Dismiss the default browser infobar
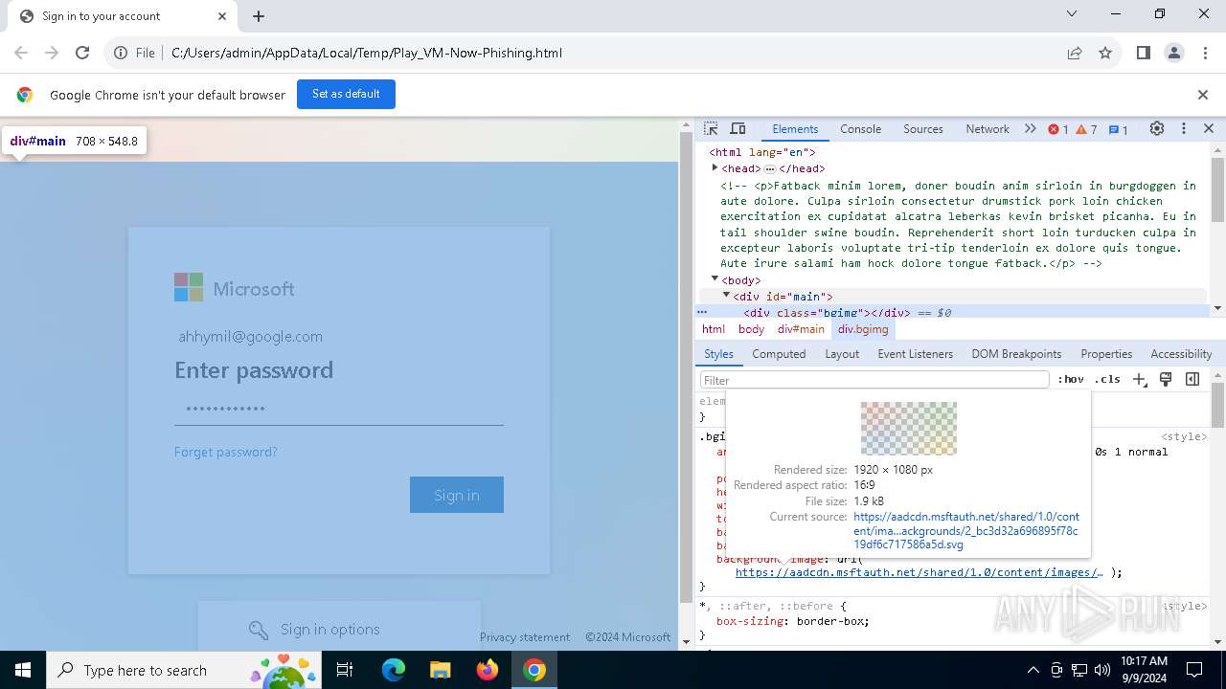 click(x=1203, y=95)
